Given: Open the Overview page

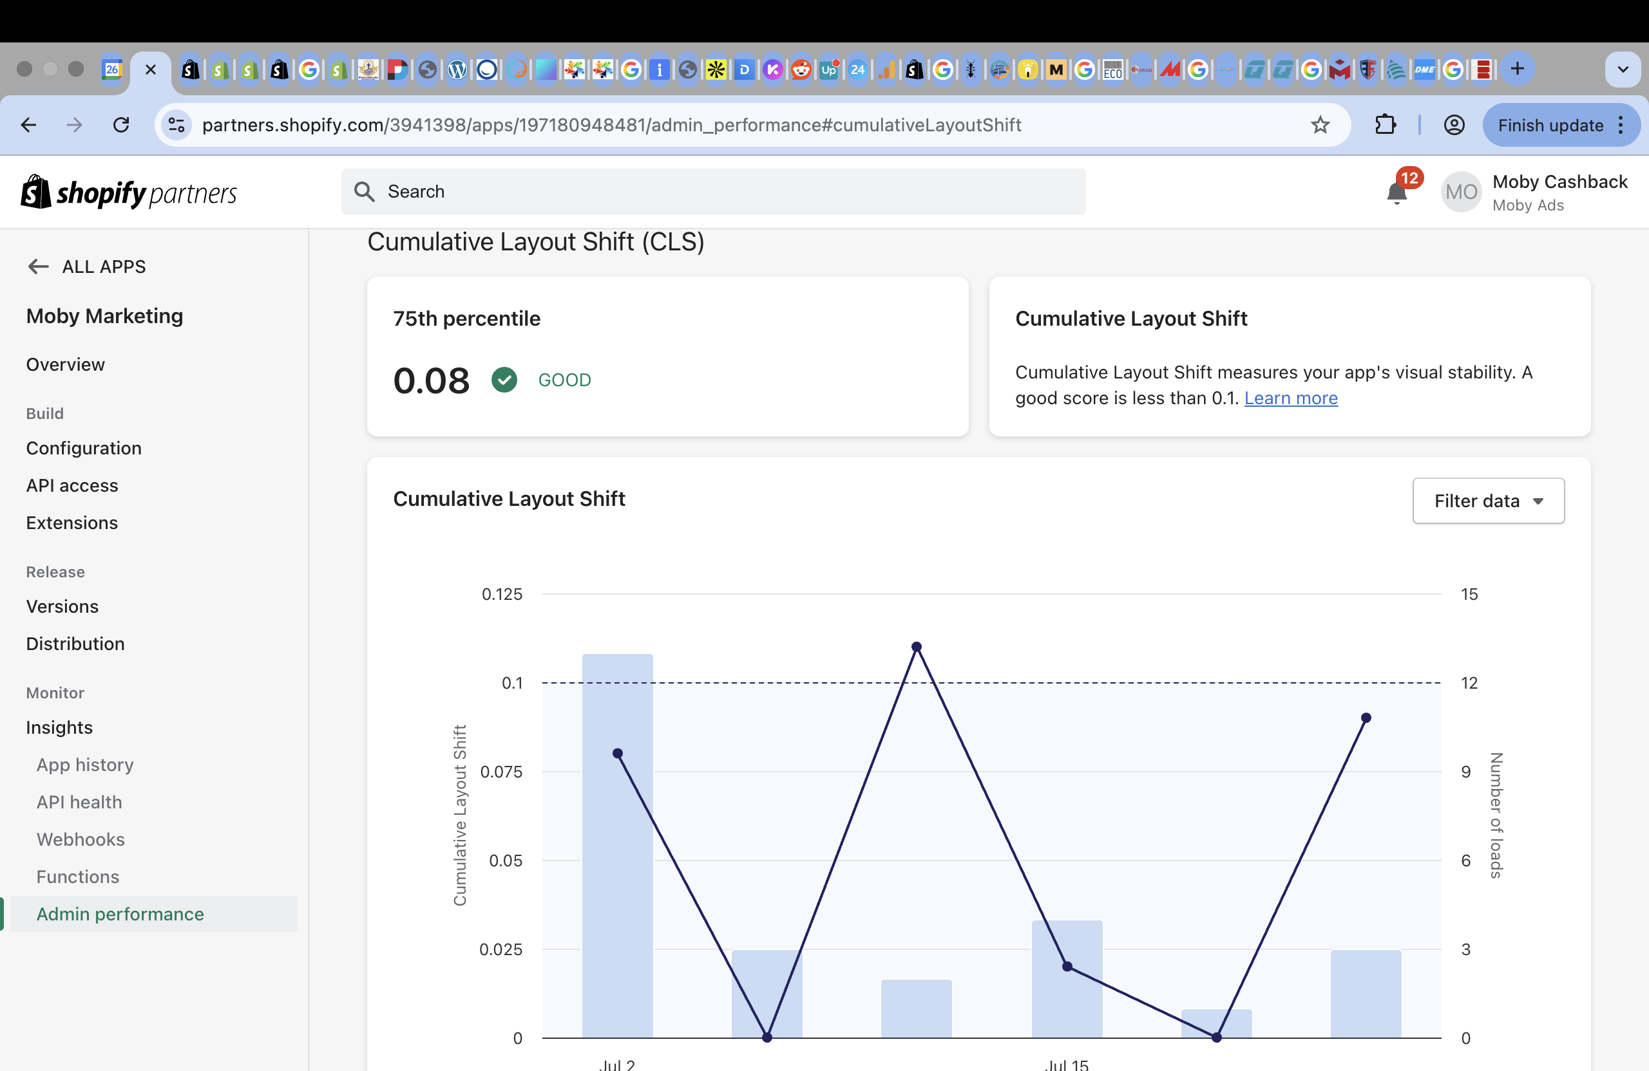Looking at the screenshot, I should coord(66,364).
